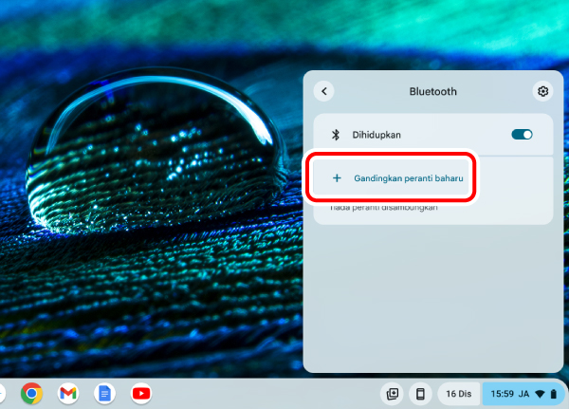569x409 pixels.
Task: Launch Google Chrome from the shelf
Action: [x=32, y=393]
